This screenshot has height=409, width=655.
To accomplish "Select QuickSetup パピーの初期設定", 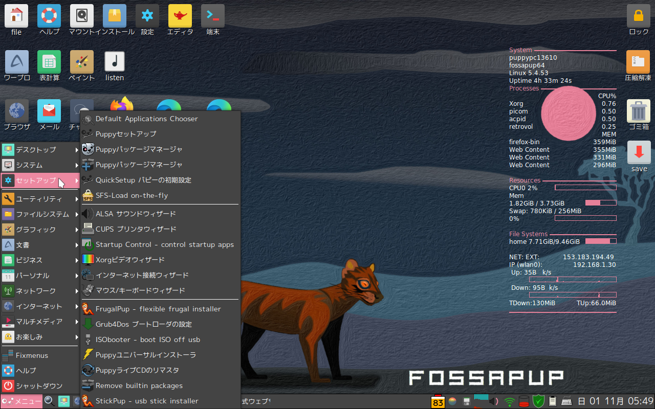I will (x=145, y=180).
